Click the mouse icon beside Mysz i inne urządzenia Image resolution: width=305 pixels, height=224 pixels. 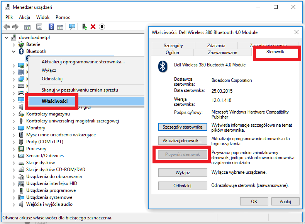coord(21,135)
